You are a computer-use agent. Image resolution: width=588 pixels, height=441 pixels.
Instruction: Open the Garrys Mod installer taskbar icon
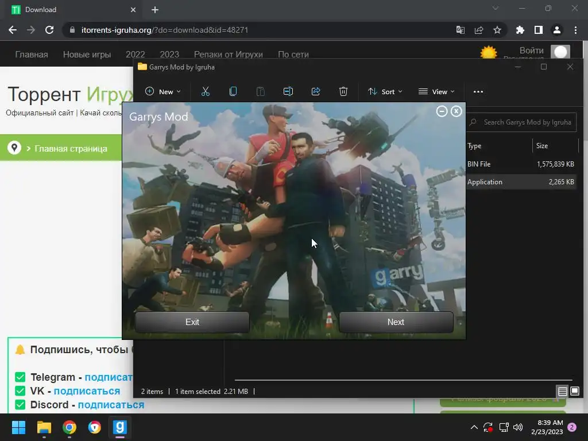[120, 427]
